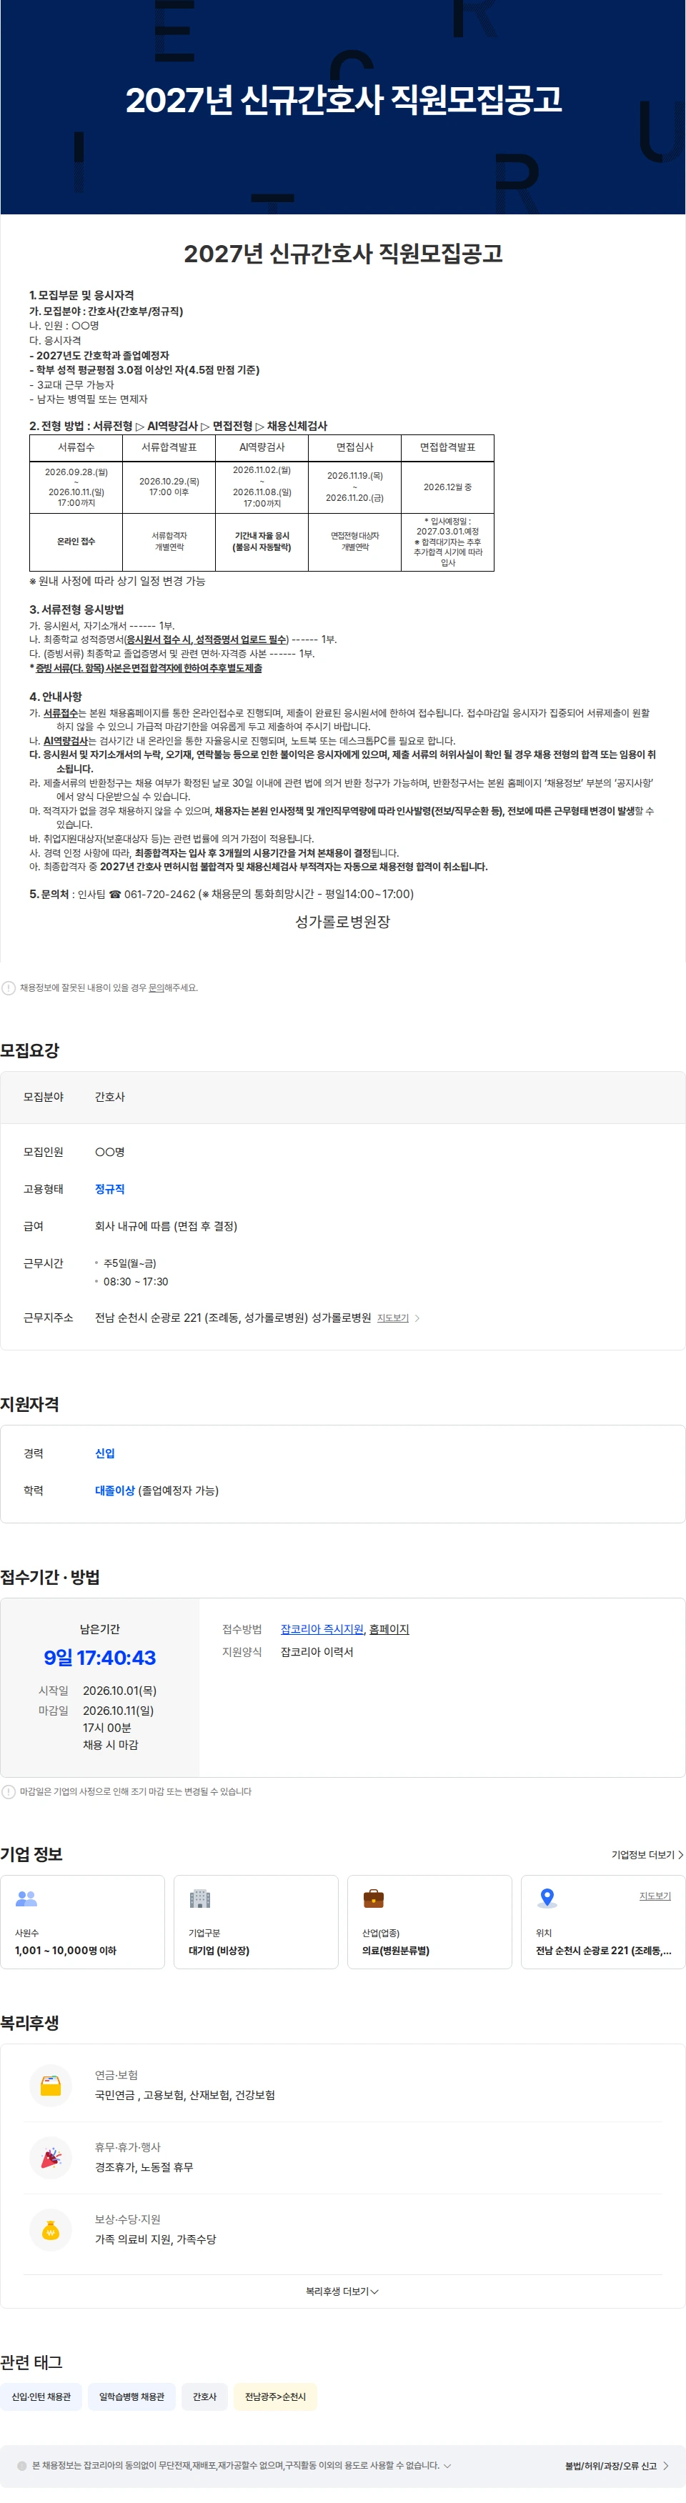The width and height of the screenshot is (686, 2503).
Task: Click 대졸이상 education link
Action: (x=114, y=1490)
